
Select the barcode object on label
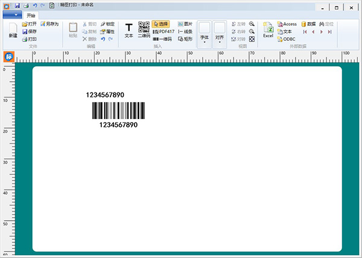point(118,111)
